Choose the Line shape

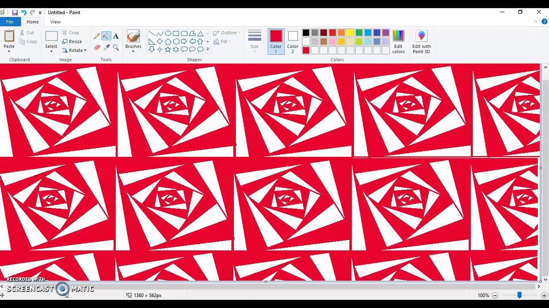coord(151,33)
